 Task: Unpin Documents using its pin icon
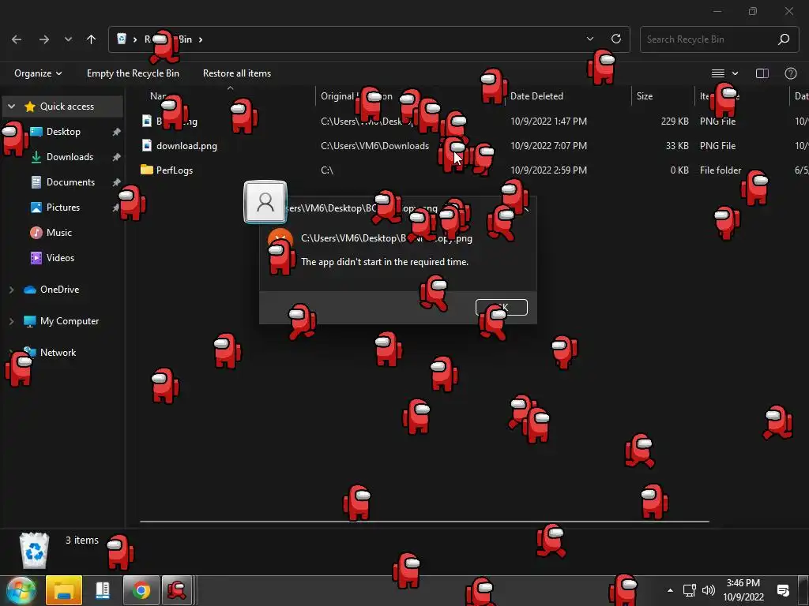pos(117,182)
